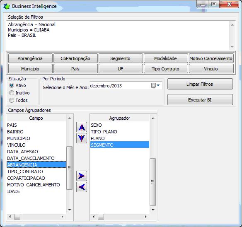This screenshot has width=242, height=227.
Task: Click the move-up blue arrow button
Action: (82, 127)
